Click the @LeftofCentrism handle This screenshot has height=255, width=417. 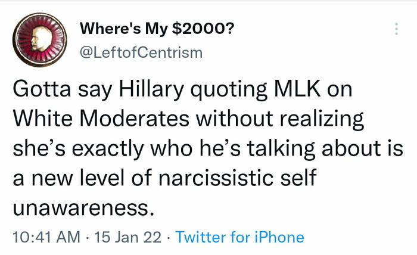(x=141, y=52)
